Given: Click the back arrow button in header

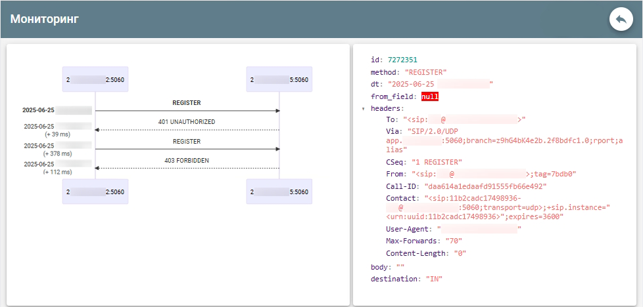Looking at the screenshot, I should (621, 19).
